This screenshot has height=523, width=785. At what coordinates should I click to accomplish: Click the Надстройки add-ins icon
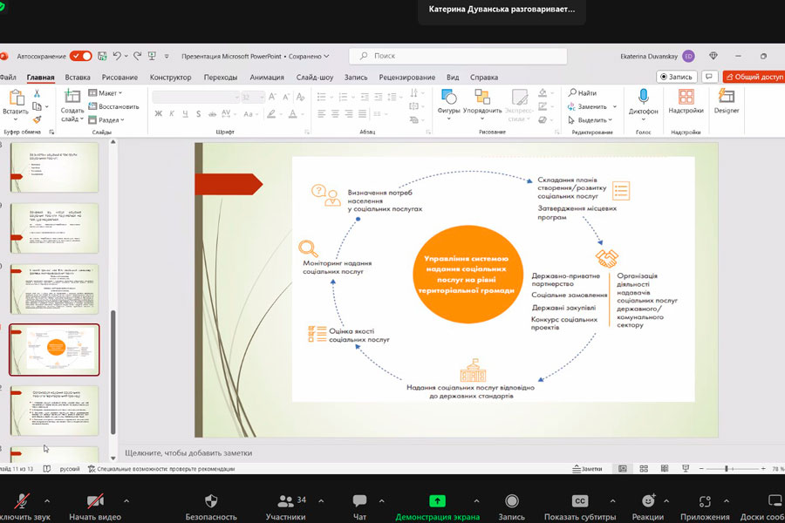coord(686,97)
